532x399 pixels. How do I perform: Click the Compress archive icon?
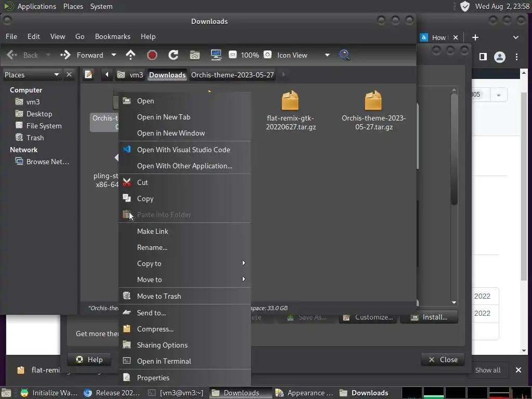(127, 328)
